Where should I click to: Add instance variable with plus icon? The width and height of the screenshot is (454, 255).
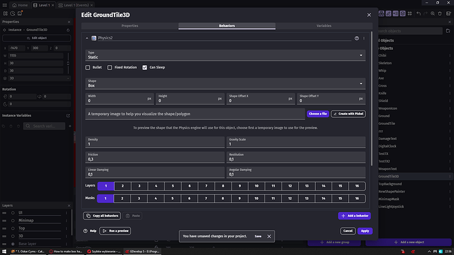70,126
